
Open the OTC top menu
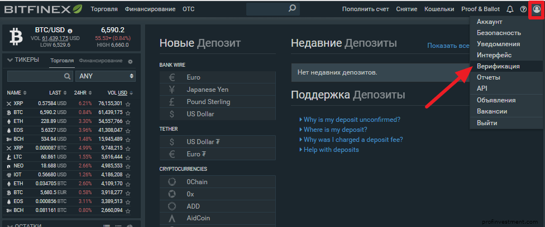[x=188, y=9]
